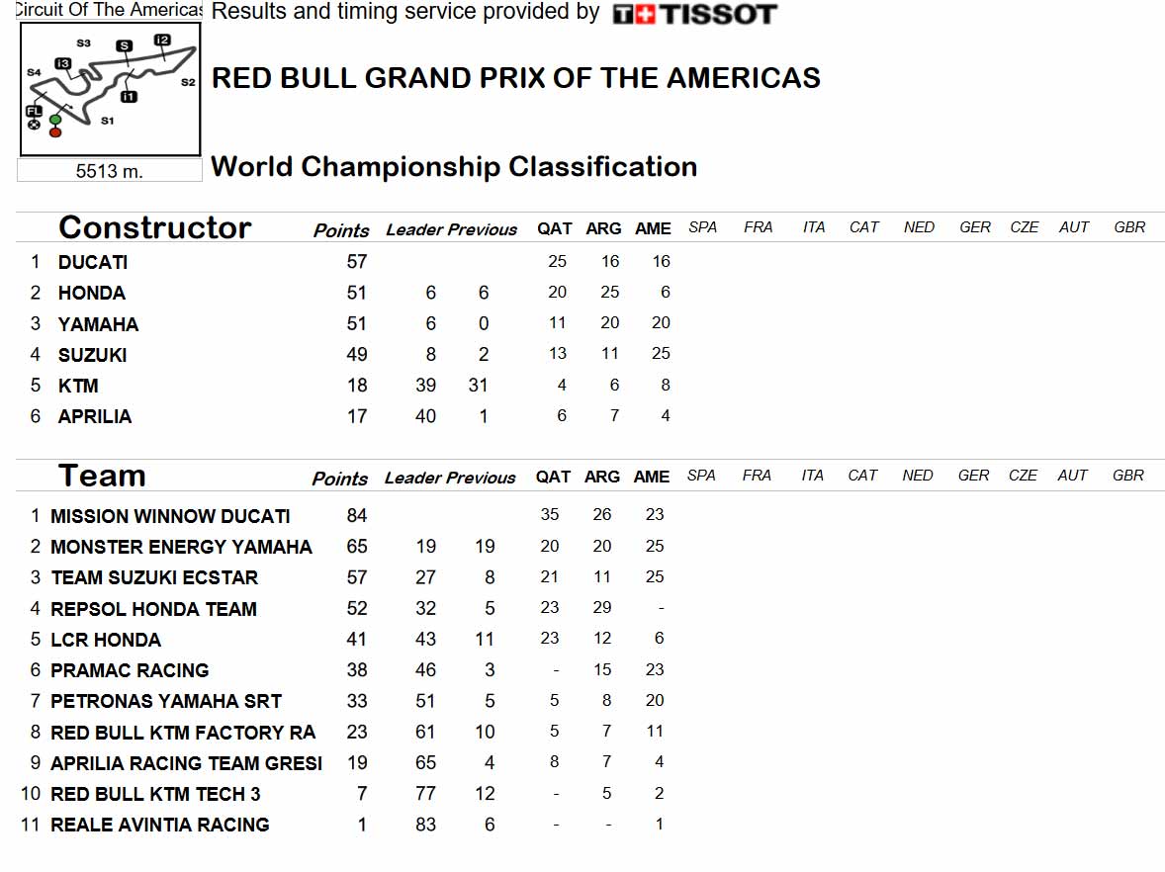Click the REPSOL HONDA TEAM entry
The width and height of the screenshot is (1165, 872).
tap(153, 609)
